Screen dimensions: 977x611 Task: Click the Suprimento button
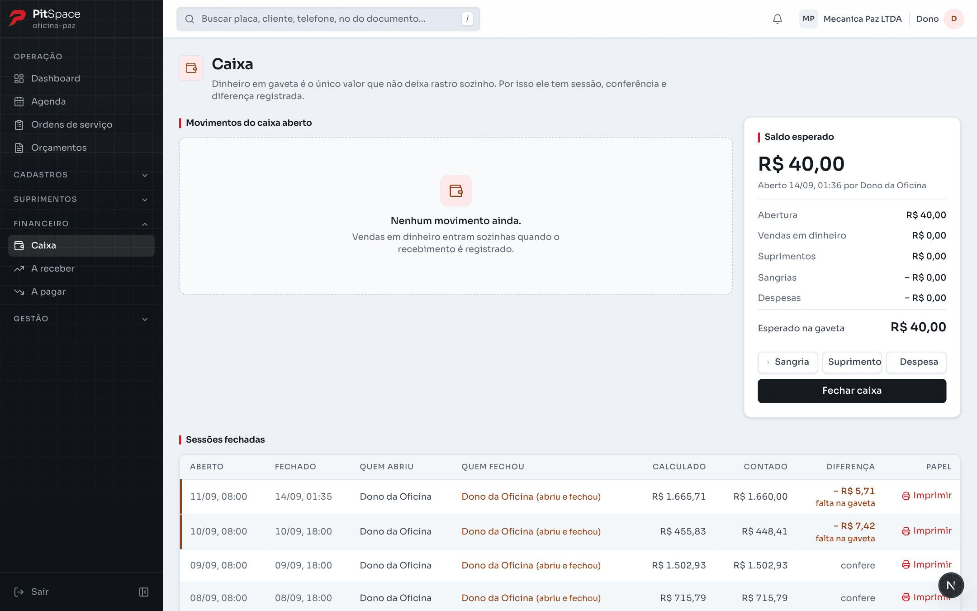pyautogui.click(x=852, y=362)
